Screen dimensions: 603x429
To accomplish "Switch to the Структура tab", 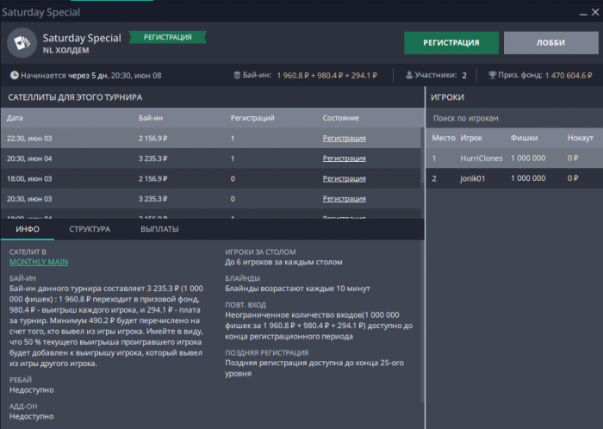I will (x=90, y=229).
